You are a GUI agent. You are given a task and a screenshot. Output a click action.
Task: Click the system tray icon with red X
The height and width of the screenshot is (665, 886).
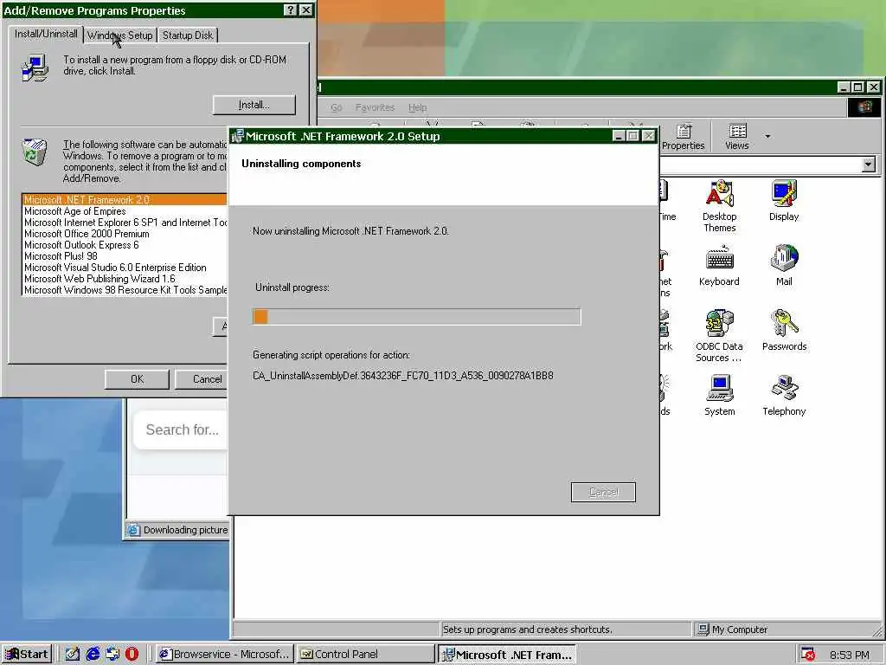pos(808,655)
